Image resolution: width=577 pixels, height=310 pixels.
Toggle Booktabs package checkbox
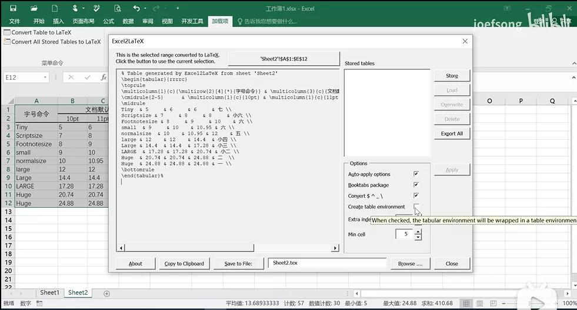click(416, 185)
